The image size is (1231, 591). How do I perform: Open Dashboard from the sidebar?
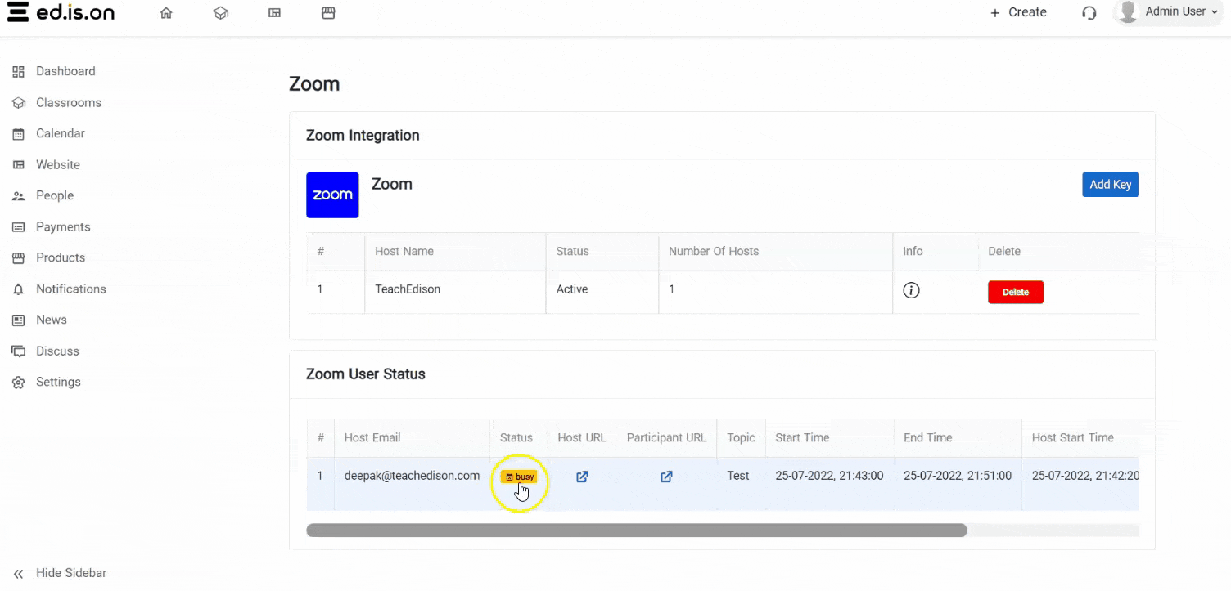pyautogui.click(x=65, y=71)
